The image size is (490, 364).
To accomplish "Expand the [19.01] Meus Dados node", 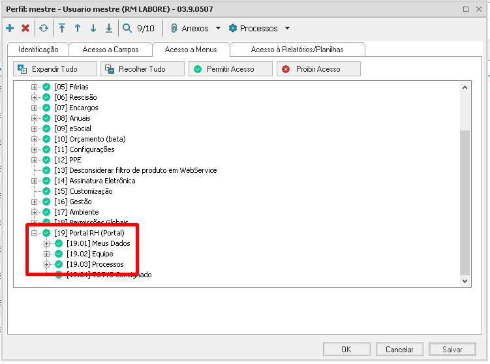I will pyautogui.click(x=46, y=243).
